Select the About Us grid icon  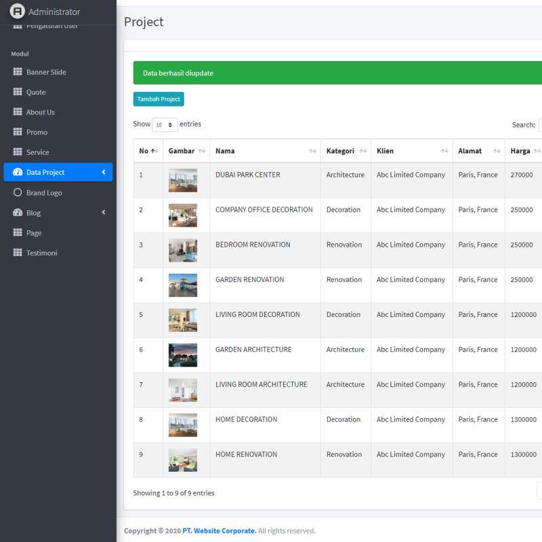[17, 112]
